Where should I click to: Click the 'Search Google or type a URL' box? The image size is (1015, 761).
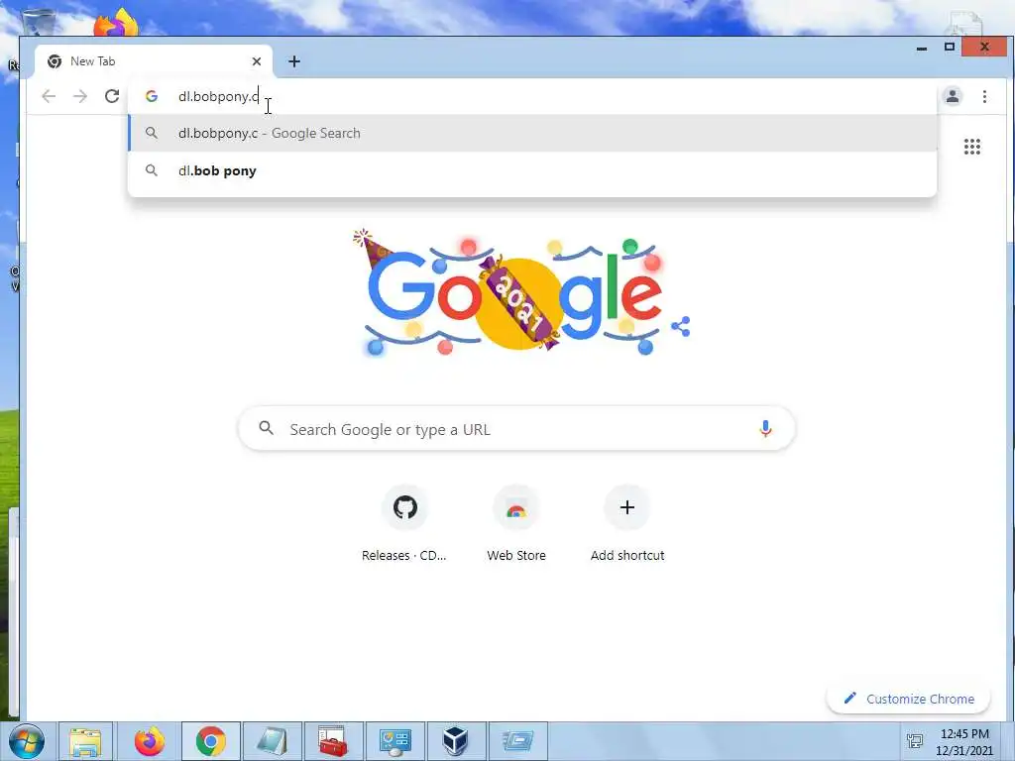click(516, 428)
